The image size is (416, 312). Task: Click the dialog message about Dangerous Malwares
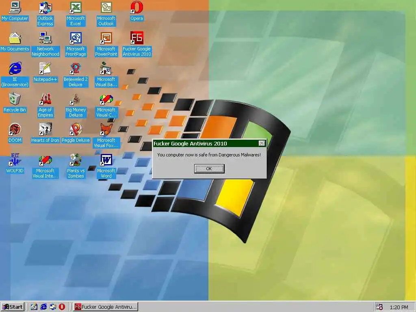(209, 155)
